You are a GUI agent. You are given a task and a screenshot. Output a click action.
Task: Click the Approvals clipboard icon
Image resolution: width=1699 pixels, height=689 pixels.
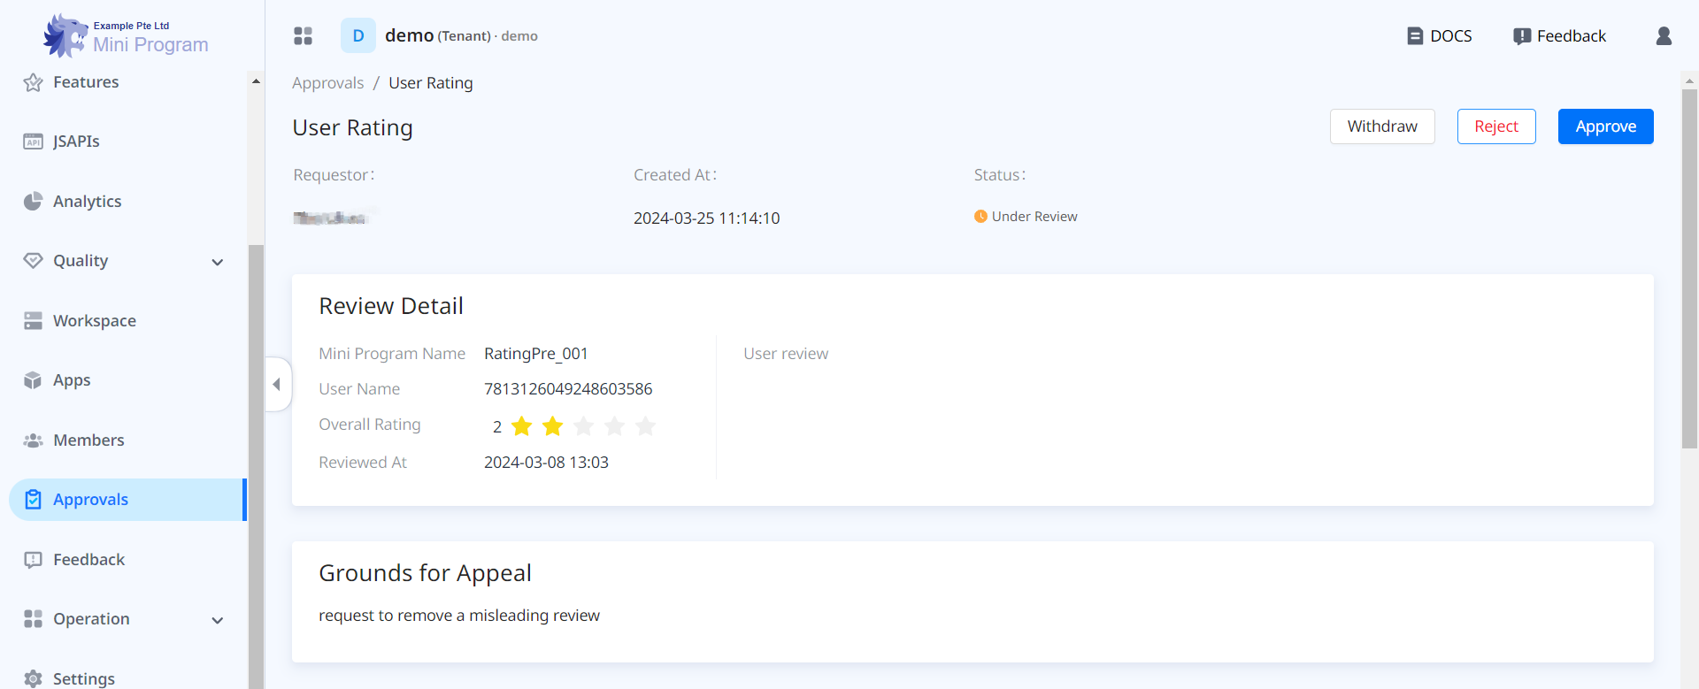click(34, 500)
